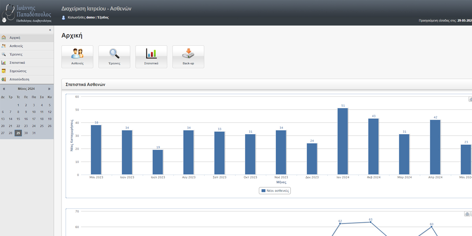This screenshot has width=472, height=236.
Task: Choose Αποσύνδεση in the sidebar menu
Action: pyautogui.click(x=27, y=79)
